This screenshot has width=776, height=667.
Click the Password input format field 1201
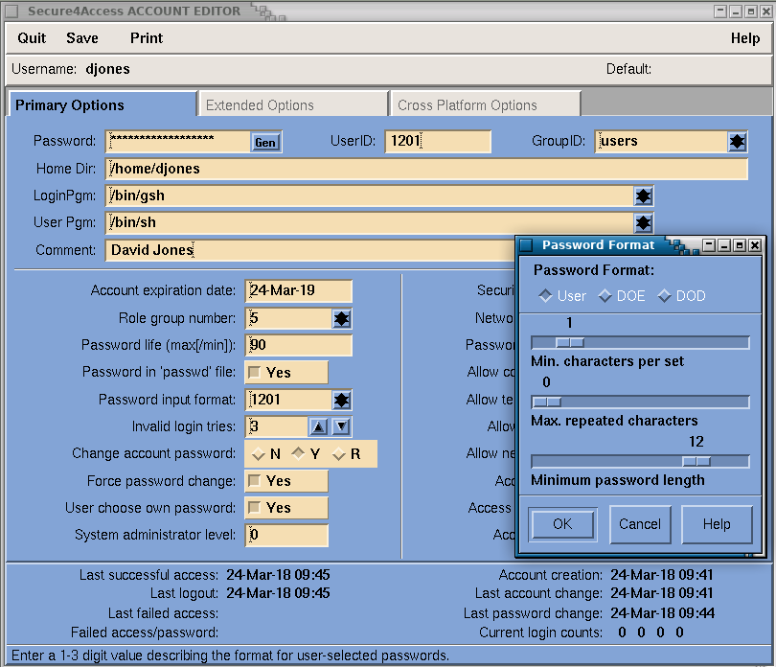pyautogui.click(x=288, y=400)
